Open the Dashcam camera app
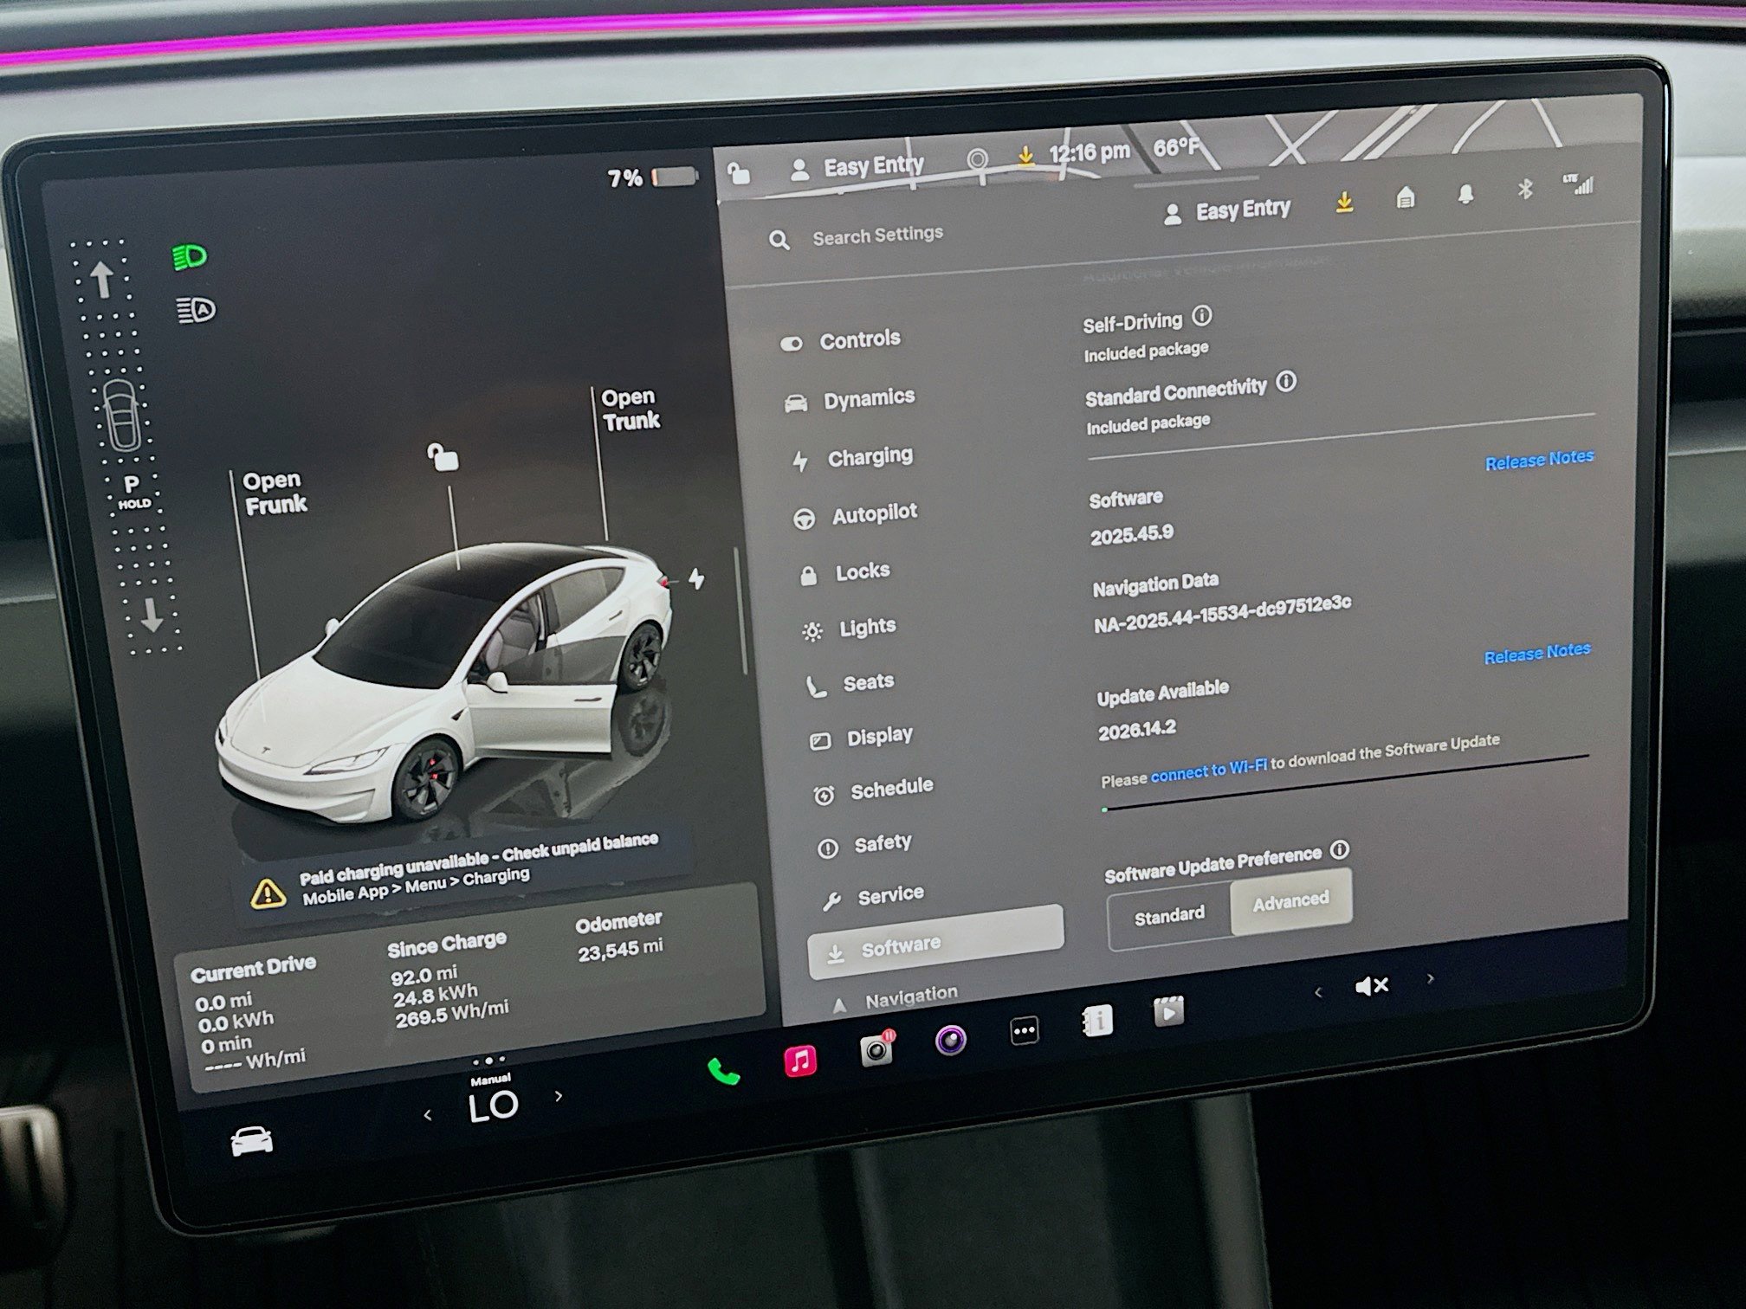 point(876,1049)
